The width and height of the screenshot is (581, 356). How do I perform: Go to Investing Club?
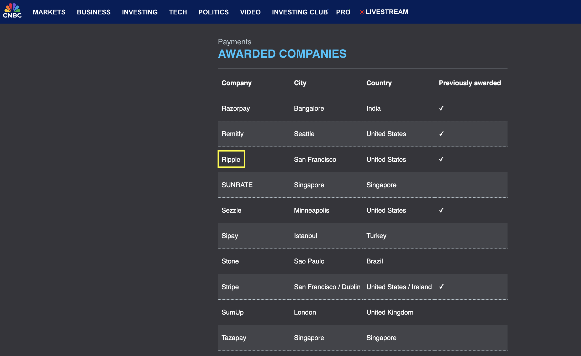[300, 12]
